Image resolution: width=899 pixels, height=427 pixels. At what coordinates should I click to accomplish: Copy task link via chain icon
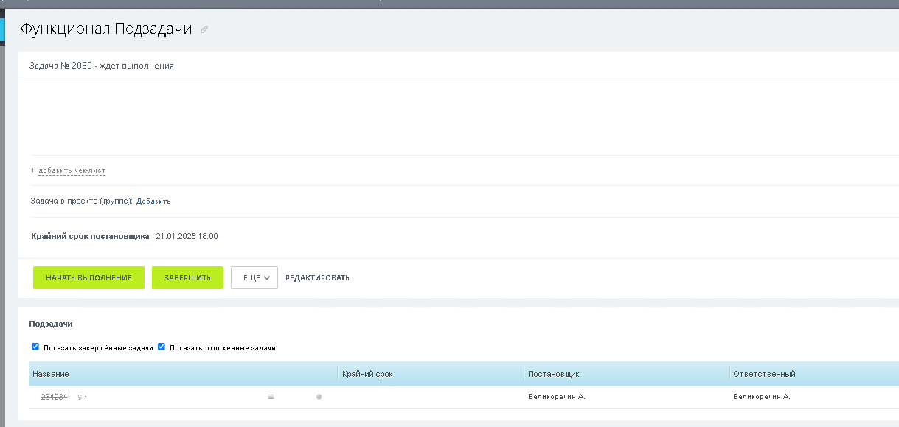coord(204,29)
